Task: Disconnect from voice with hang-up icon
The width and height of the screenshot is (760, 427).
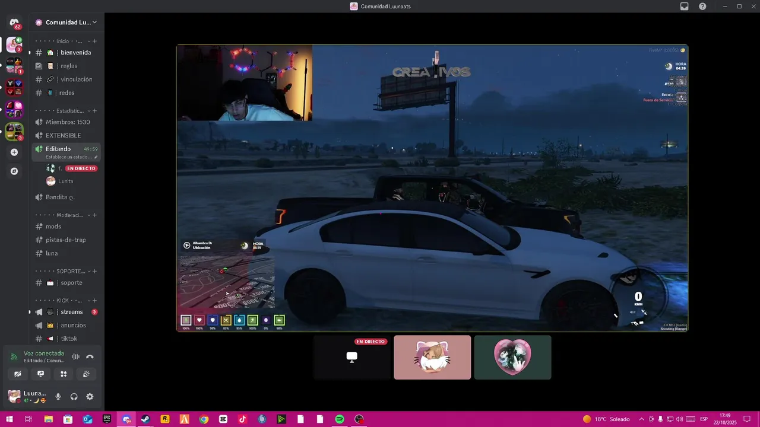Action: [x=90, y=356]
